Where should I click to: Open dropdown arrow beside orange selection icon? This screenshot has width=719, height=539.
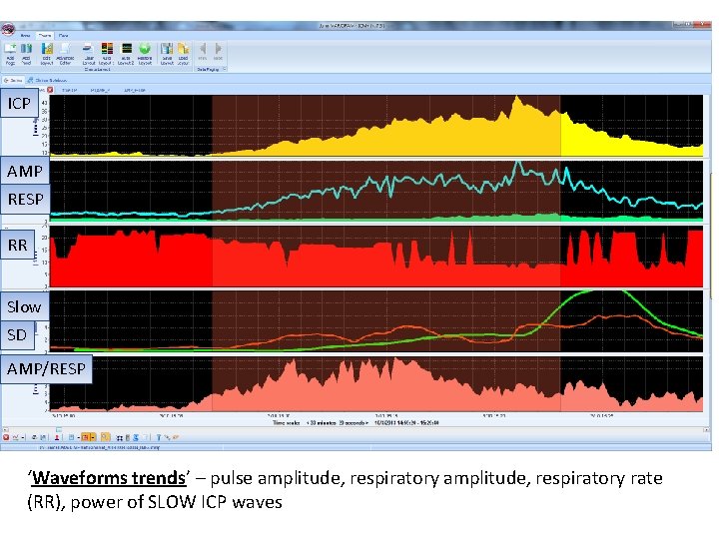pos(93,438)
